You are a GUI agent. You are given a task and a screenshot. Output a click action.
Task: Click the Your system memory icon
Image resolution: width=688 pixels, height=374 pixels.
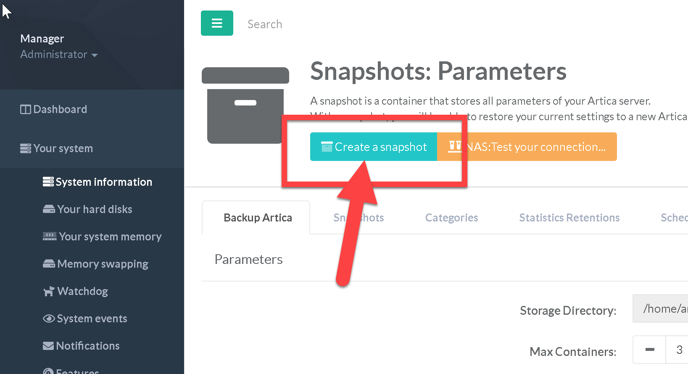point(49,237)
